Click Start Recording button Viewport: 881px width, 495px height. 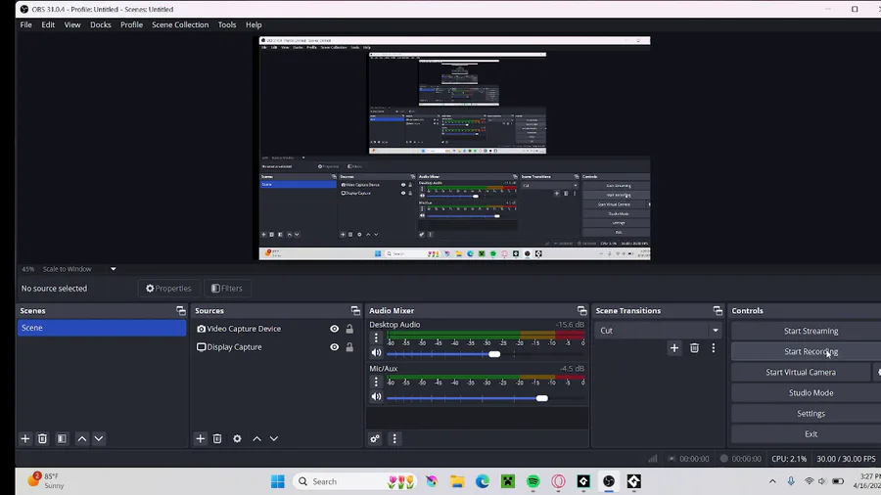(x=807, y=352)
